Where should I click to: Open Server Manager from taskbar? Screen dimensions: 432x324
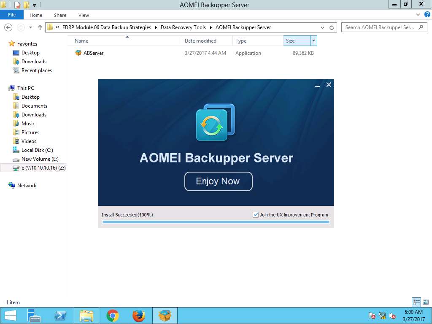(34, 316)
